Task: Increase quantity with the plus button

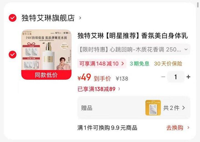Action: pyautogui.click(x=188, y=77)
